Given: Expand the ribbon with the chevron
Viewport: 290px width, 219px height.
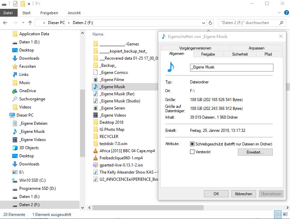Looking at the screenshot, I should tap(279, 13).
